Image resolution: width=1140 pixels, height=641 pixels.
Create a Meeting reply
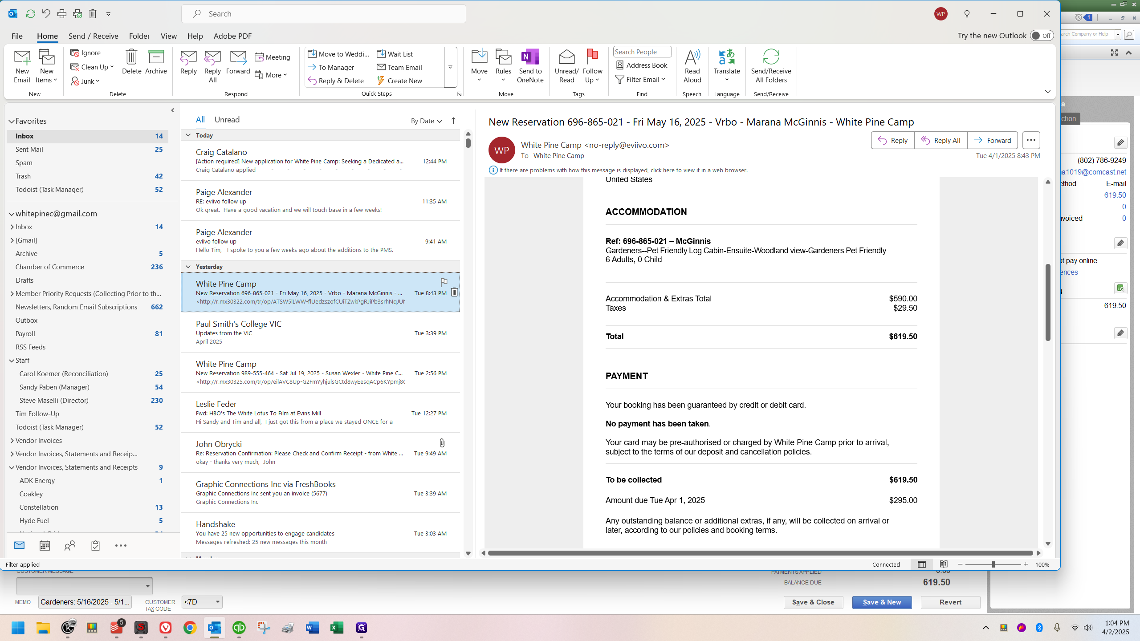click(273, 57)
